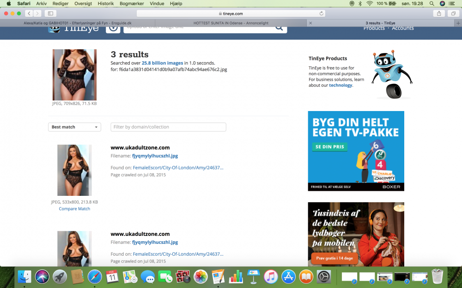The image size is (462, 288).
Task: Click 'Prøv gratis i 14 dage' ad button
Action: 334,258
